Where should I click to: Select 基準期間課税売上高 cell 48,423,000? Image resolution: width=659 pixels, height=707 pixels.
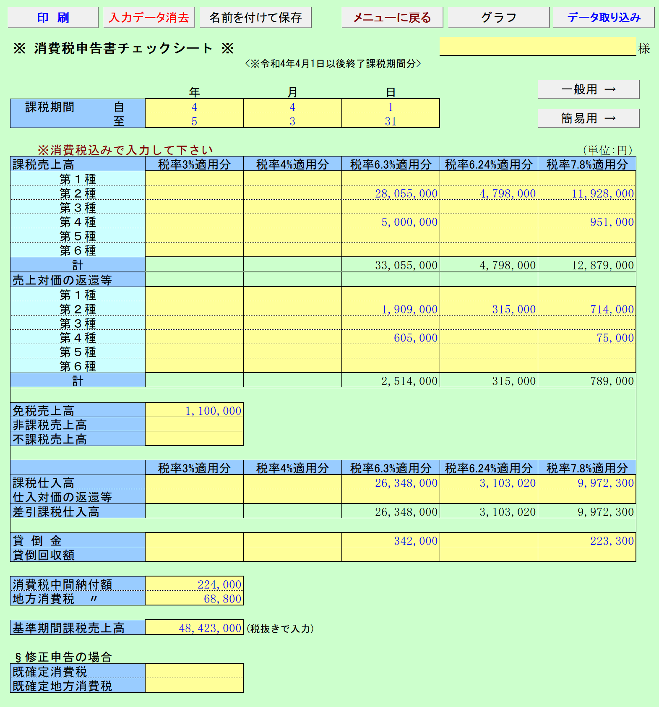tap(194, 628)
